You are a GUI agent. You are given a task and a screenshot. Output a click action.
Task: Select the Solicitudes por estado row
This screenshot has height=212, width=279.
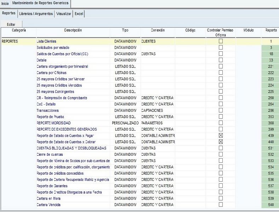click(53, 47)
